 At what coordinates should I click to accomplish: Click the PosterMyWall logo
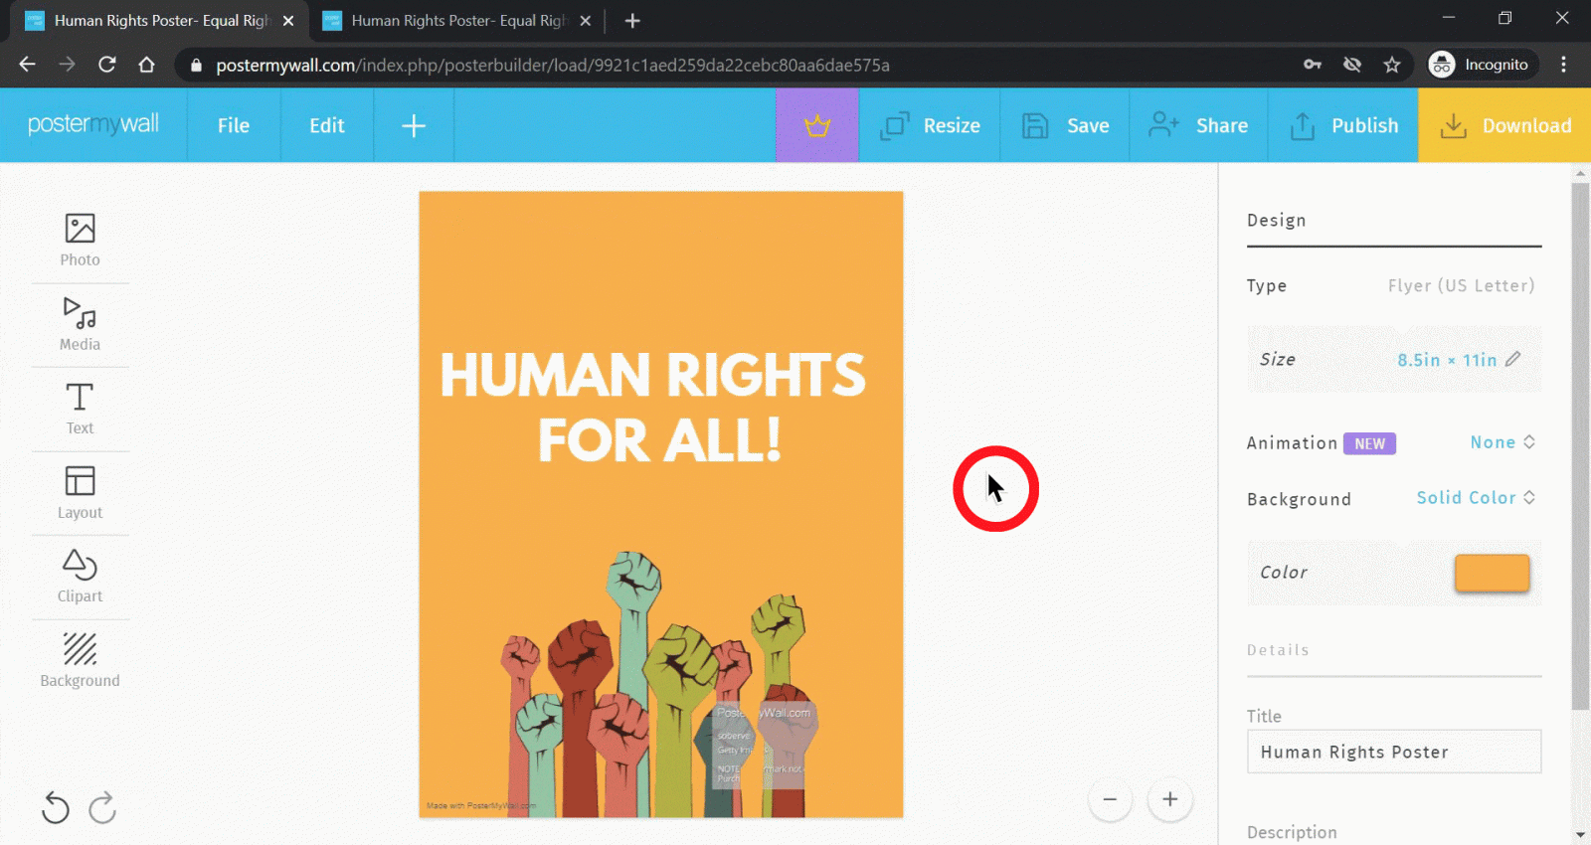tap(93, 124)
